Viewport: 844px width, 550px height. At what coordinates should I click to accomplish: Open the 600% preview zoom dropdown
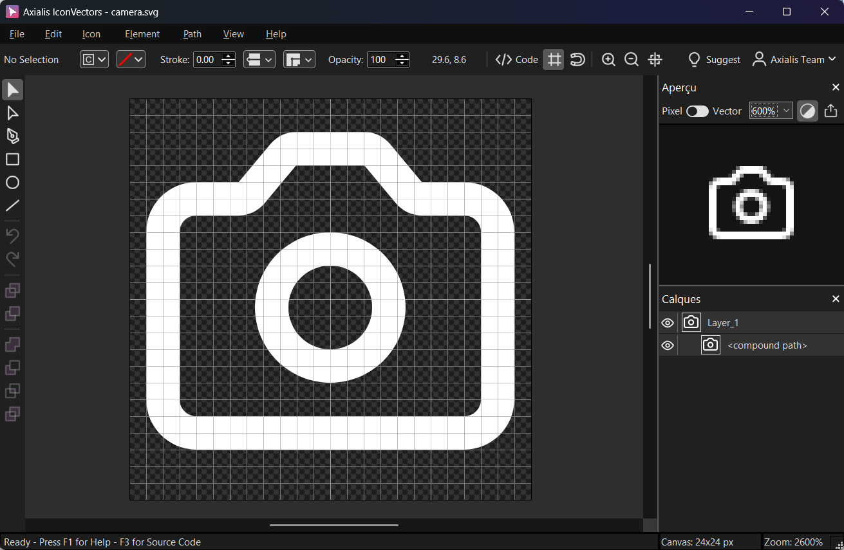pos(786,111)
